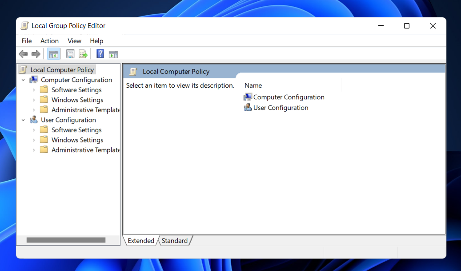Expand Windows Settings under User Configuration
The width and height of the screenshot is (461, 271).
click(34, 139)
